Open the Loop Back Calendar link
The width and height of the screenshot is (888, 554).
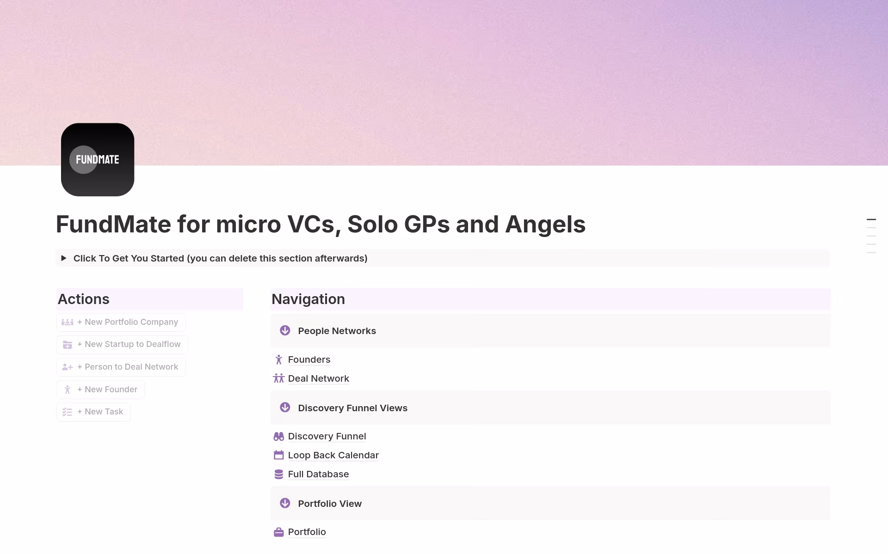pos(333,455)
